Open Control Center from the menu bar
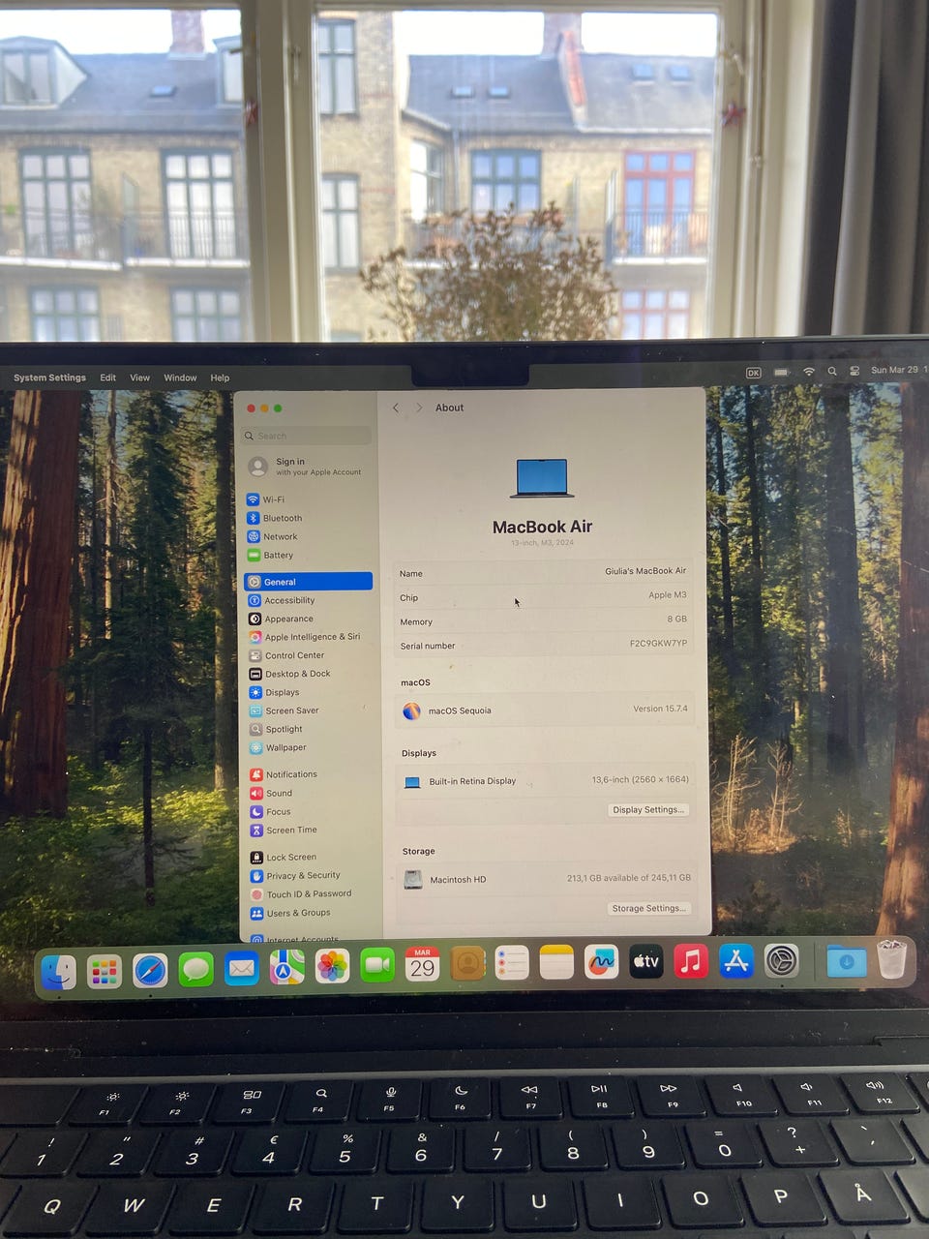The width and height of the screenshot is (929, 1239). (854, 371)
